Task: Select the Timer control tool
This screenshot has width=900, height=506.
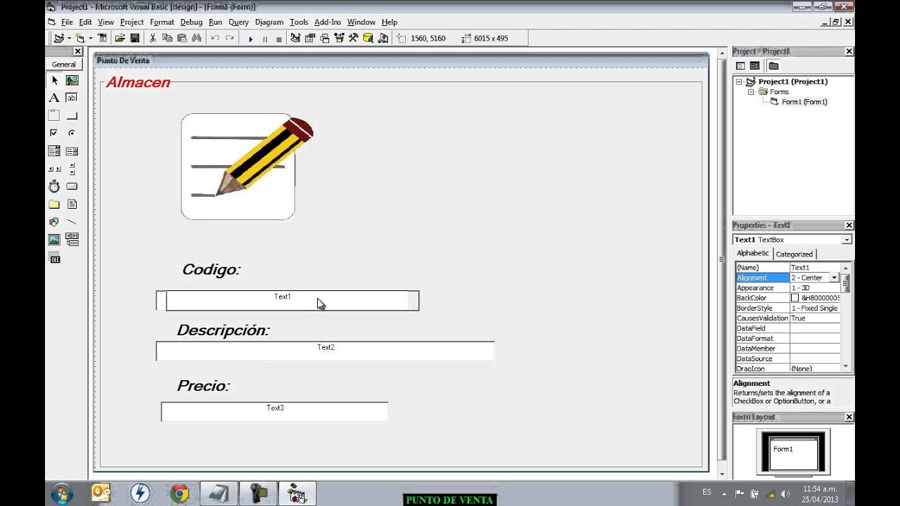Action: coord(54,186)
